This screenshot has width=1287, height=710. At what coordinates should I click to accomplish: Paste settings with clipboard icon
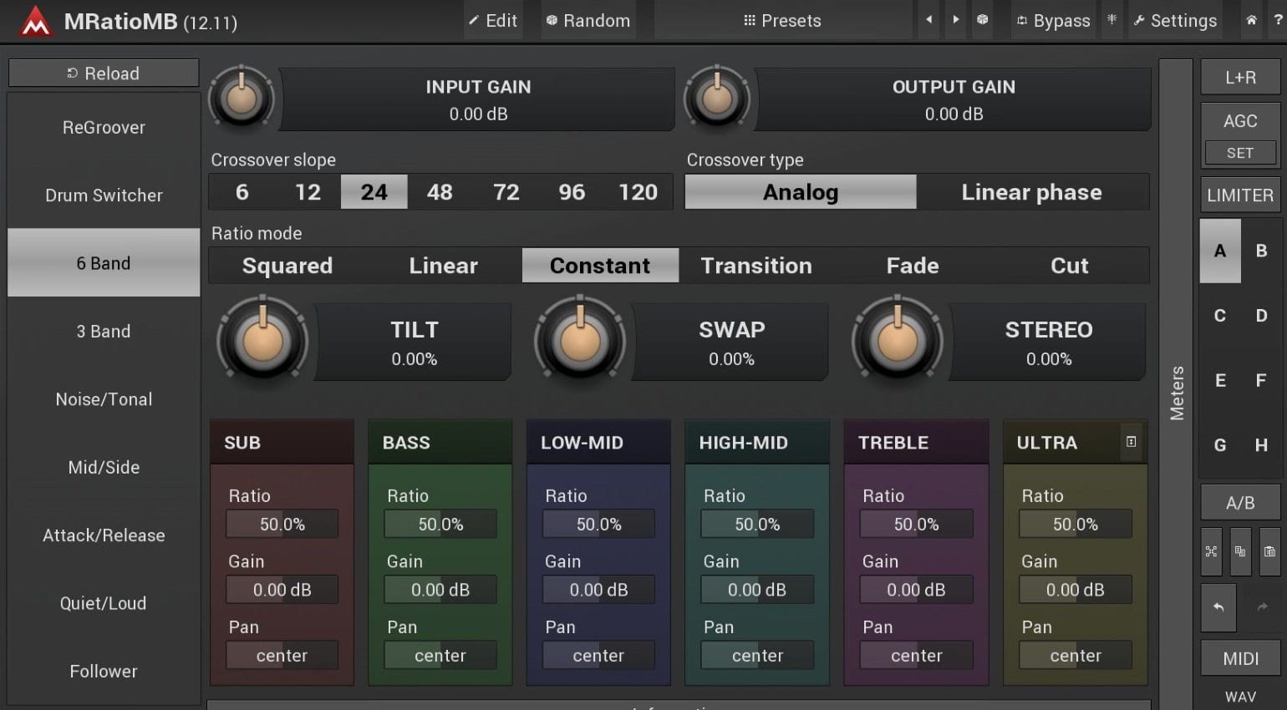1269,551
